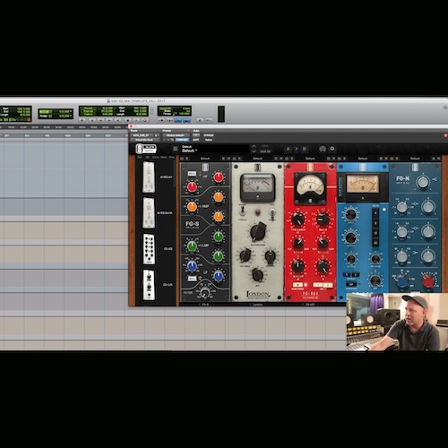This screenshot has width=448, height=448.
Task: Click the Pro Tools transport Play button
Action: (136, 120)
